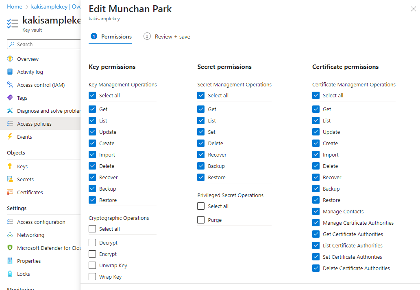Go to Review + save tab
Viewport: 420px width, 290px height.
click(167, 37)
